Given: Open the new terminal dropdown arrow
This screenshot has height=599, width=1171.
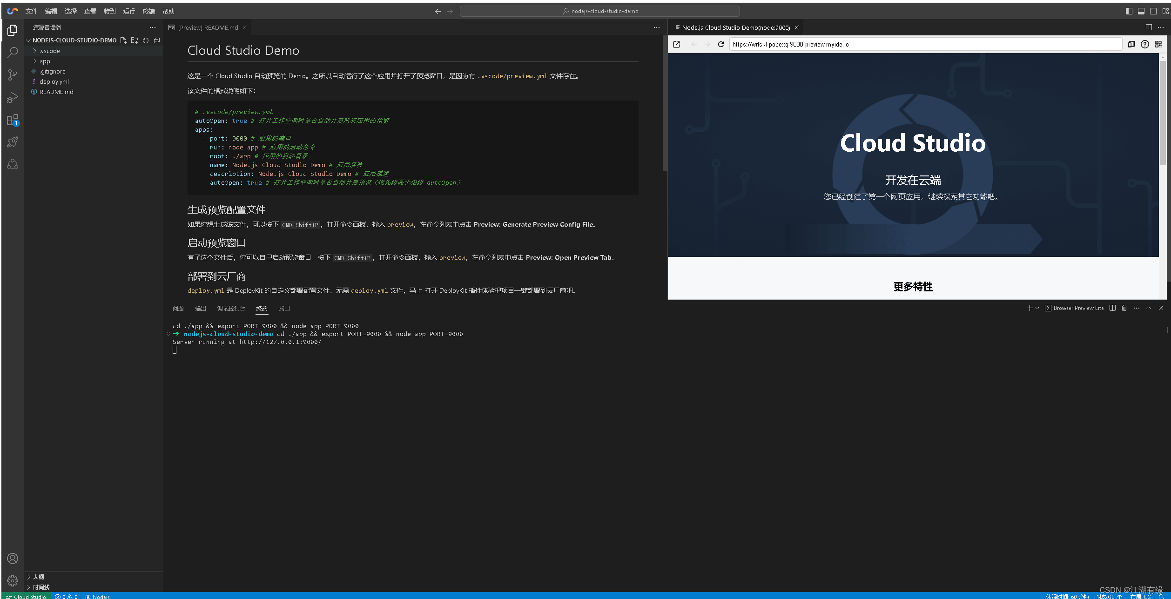Looking at the screenshot, I should click(x=1037, y=308).
